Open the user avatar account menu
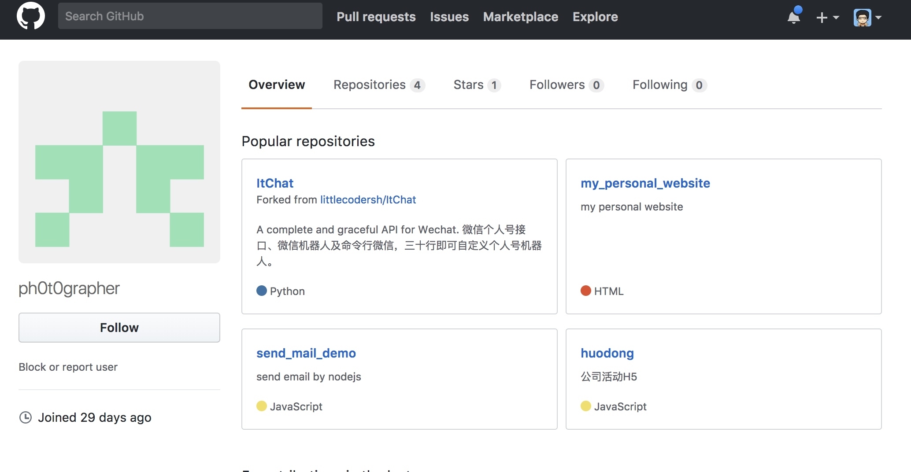Screen dimensions: 911x472 (x=867, y=17)
